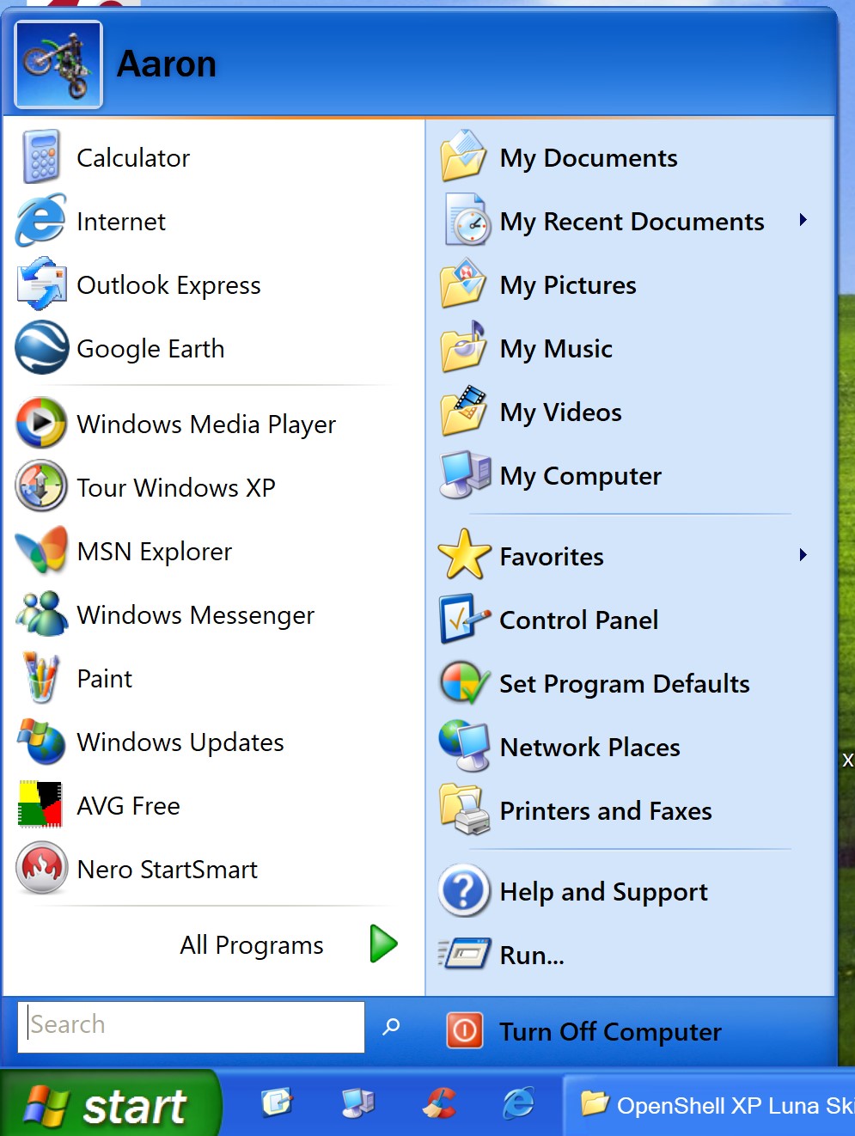Viewport: 855px width, 1136px height.
Task: Click Turn Off Computer
Action: coord(610,1031)
